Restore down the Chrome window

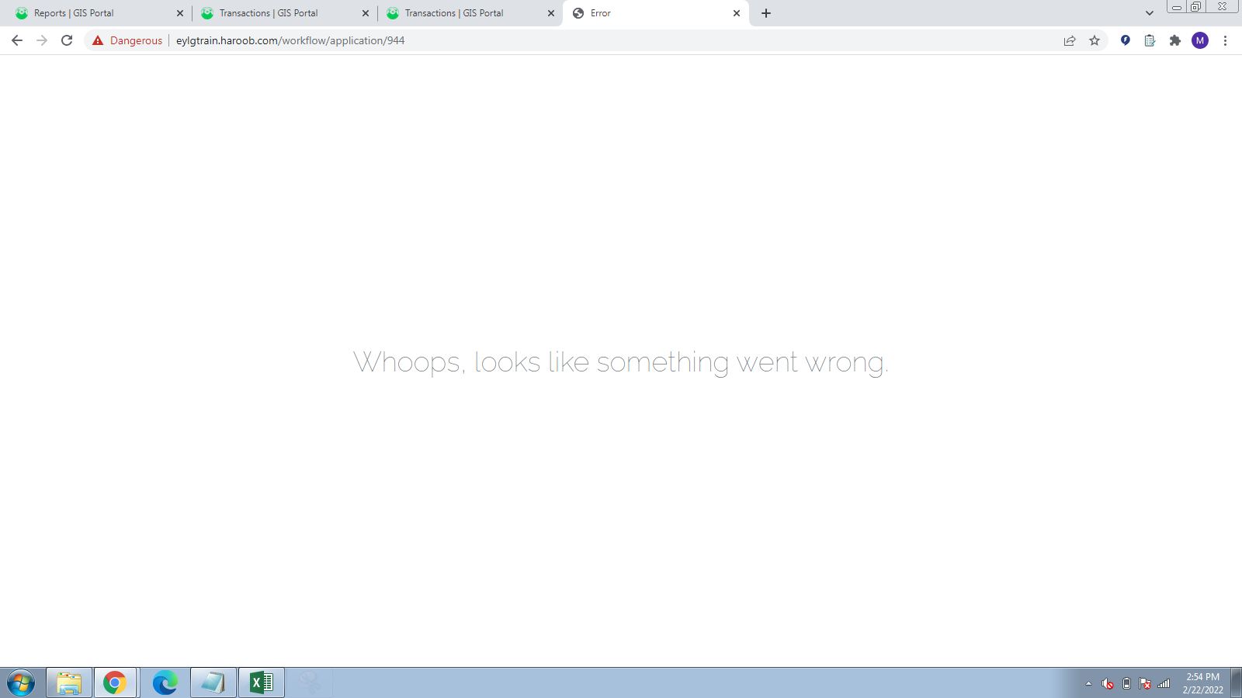1196,7
